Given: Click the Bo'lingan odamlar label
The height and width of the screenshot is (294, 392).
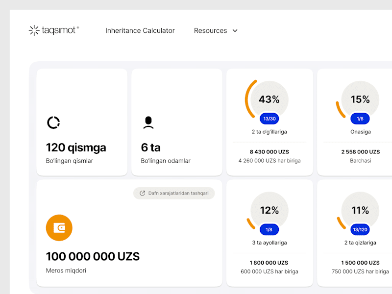Looking at the screenshot, I should pos(166,161).
